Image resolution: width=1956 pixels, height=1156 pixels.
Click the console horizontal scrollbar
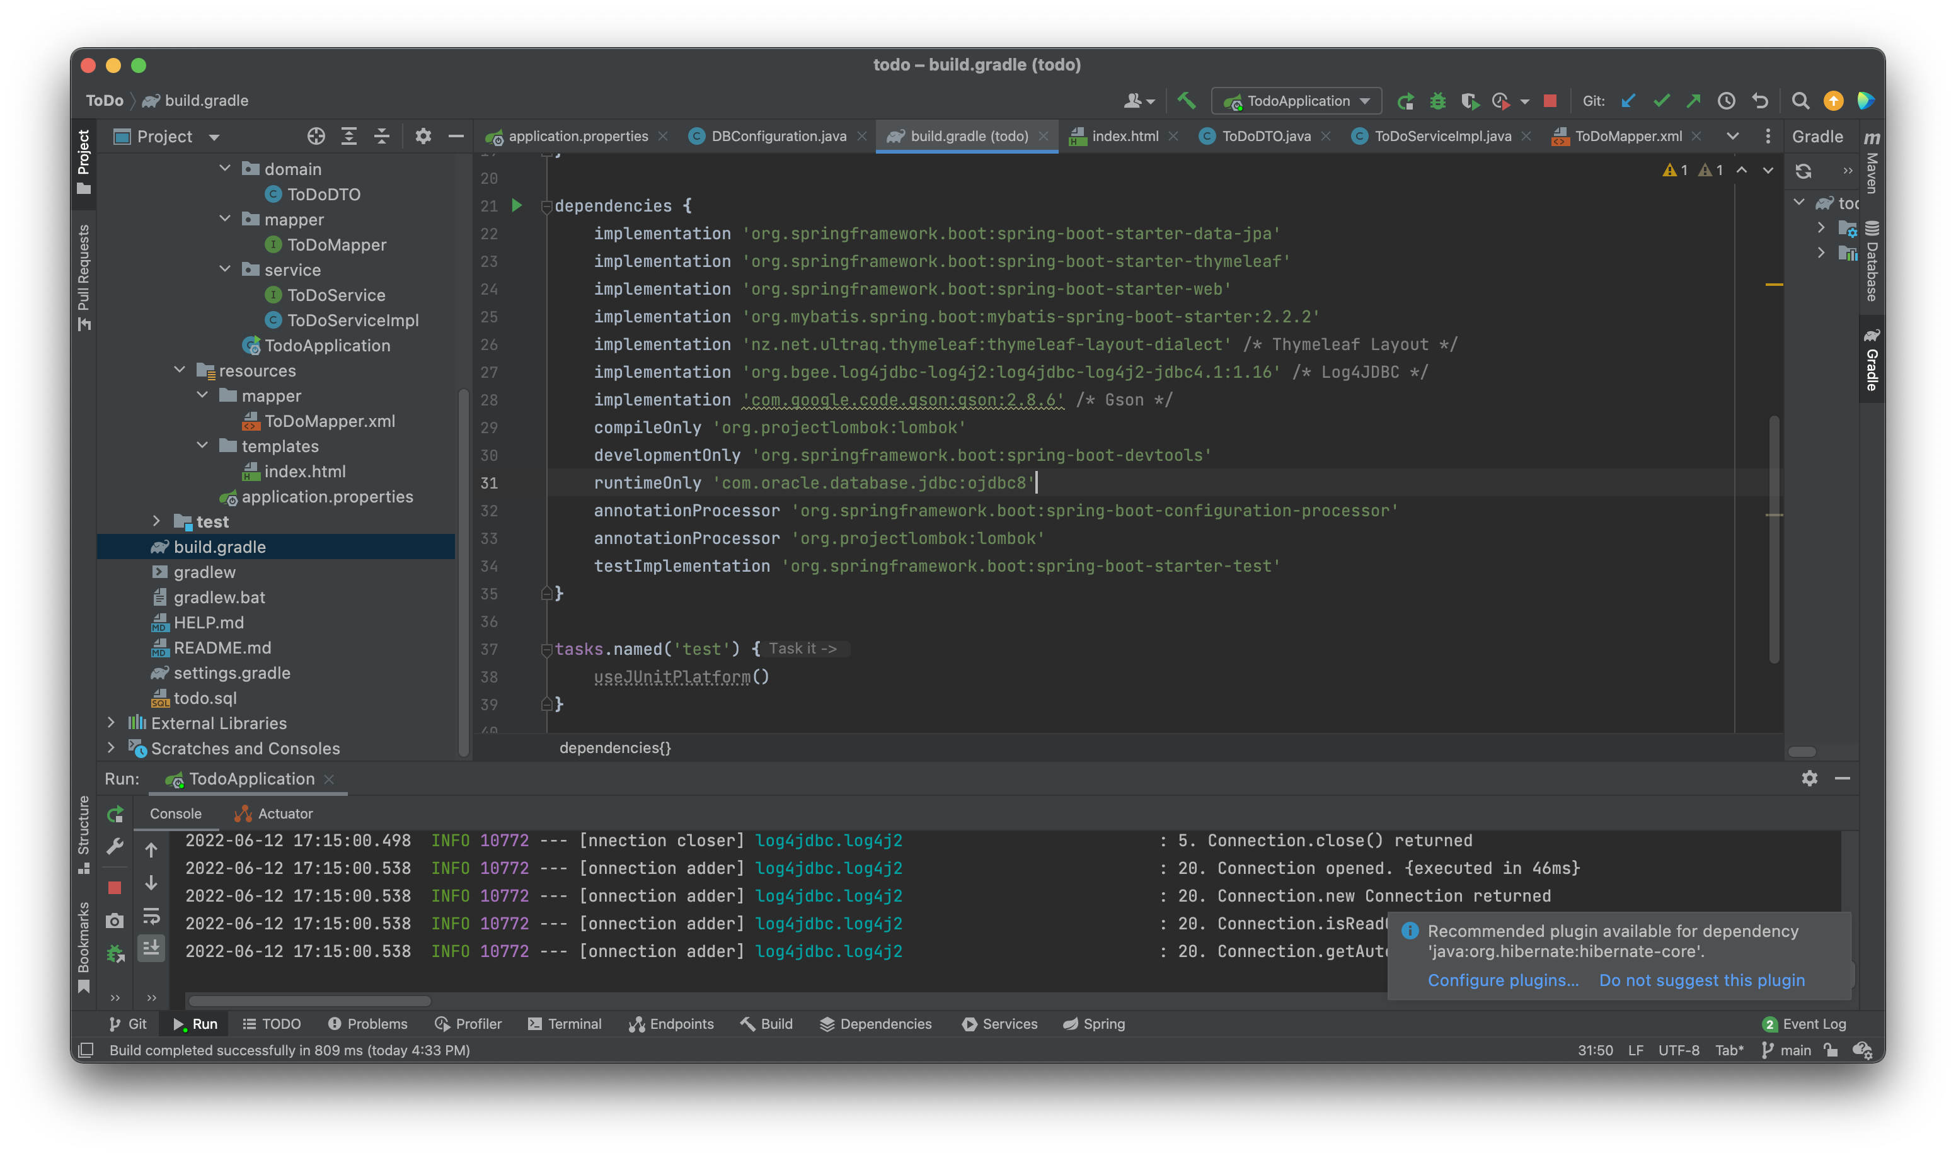click(x=309, y=1001)
